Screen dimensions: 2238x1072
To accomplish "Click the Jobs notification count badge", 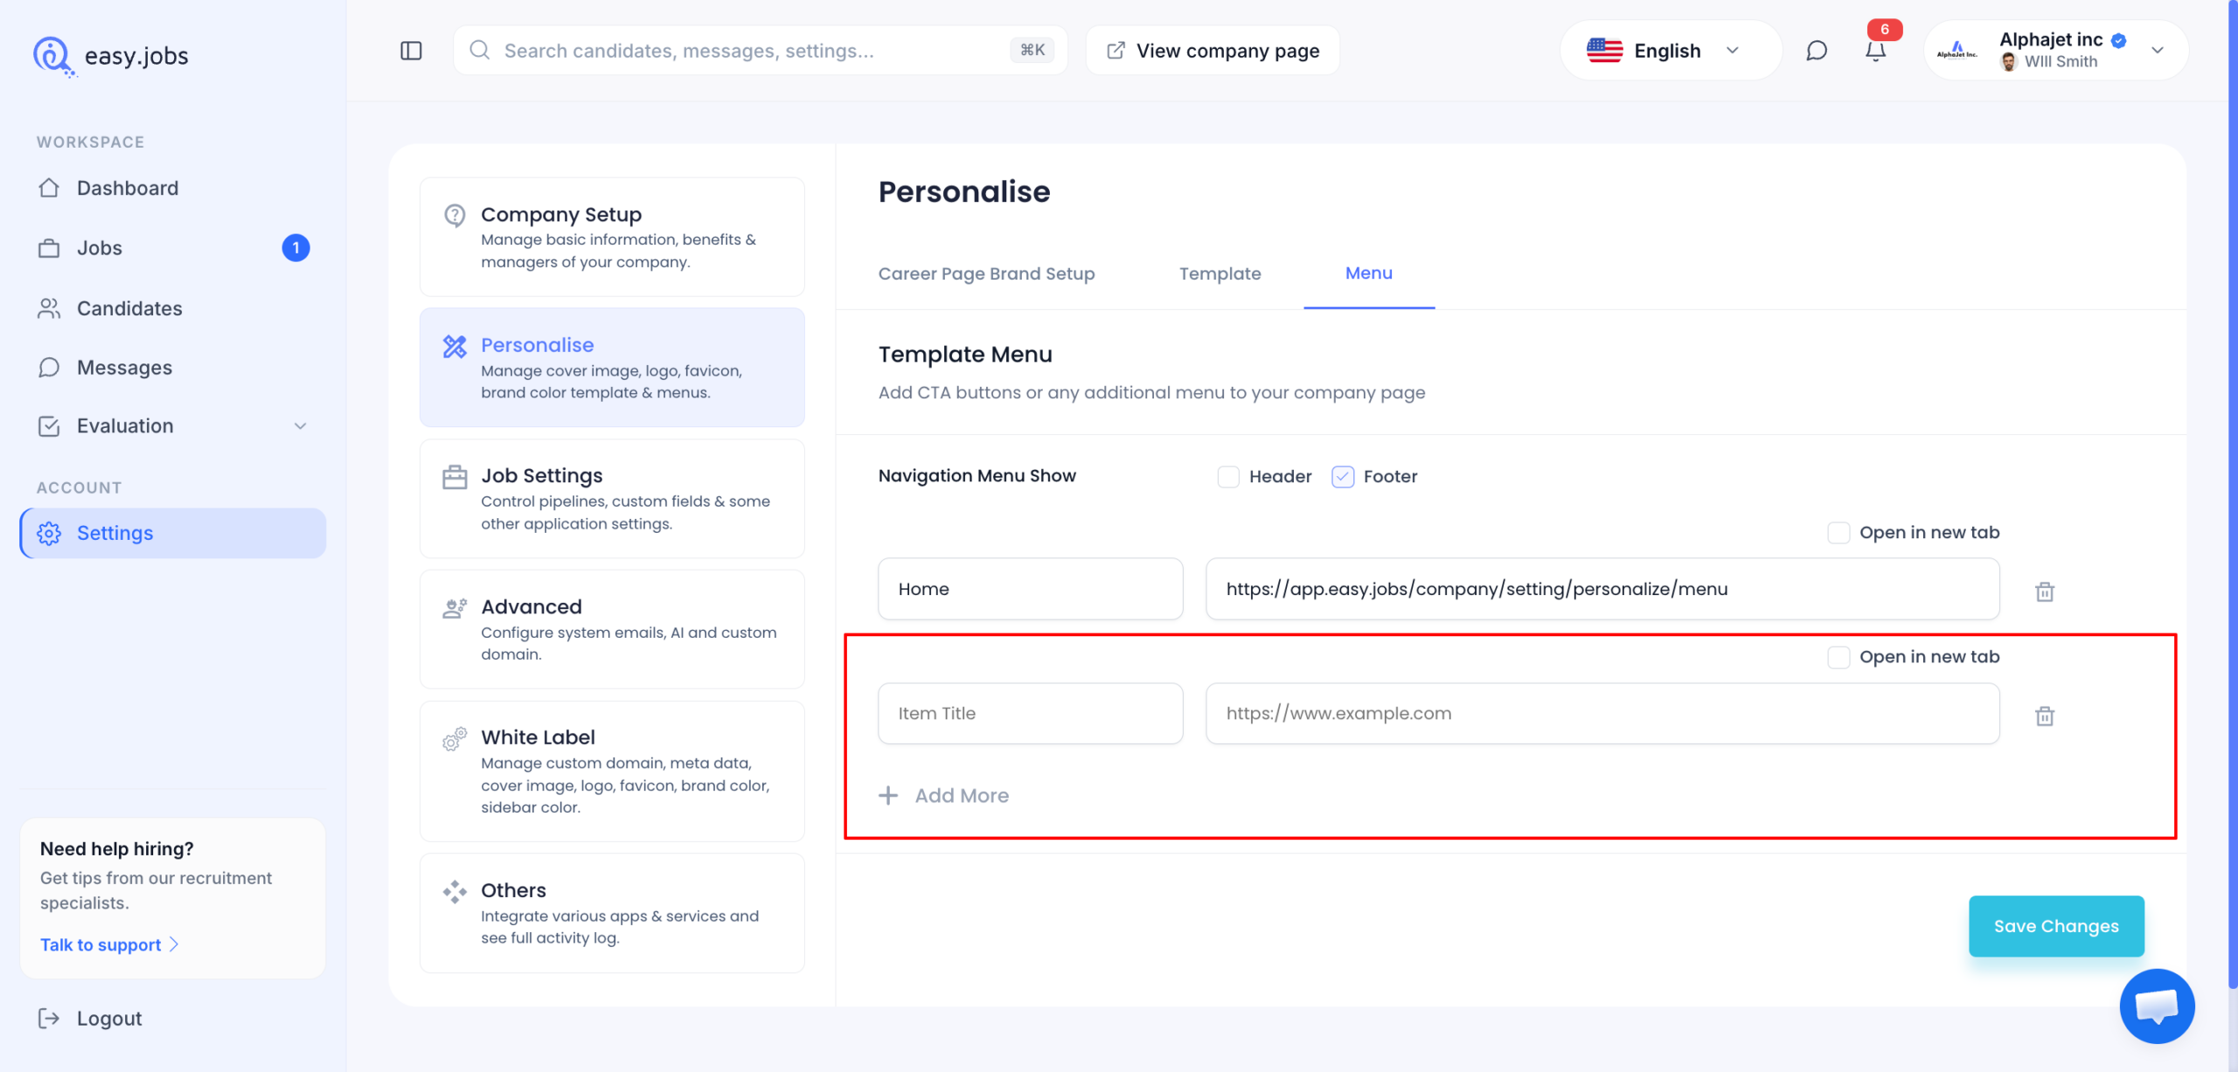I will coord(295,248).
